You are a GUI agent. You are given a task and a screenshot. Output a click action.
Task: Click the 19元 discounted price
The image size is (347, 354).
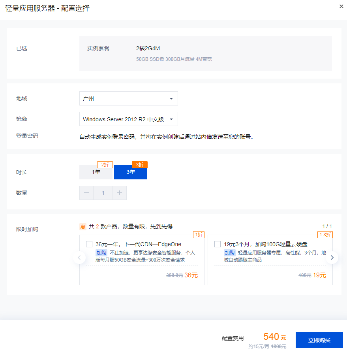coord(319,275)
